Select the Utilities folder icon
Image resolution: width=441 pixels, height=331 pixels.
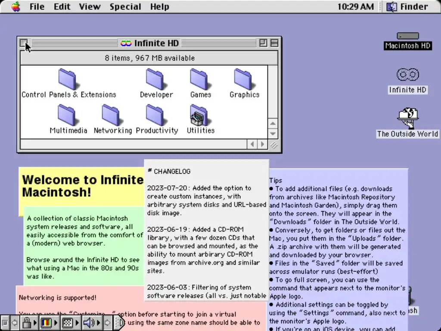pyautogui.click(x=200, y=115)
